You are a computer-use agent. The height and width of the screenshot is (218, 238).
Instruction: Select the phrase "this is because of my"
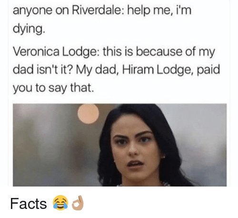[159, 52]
